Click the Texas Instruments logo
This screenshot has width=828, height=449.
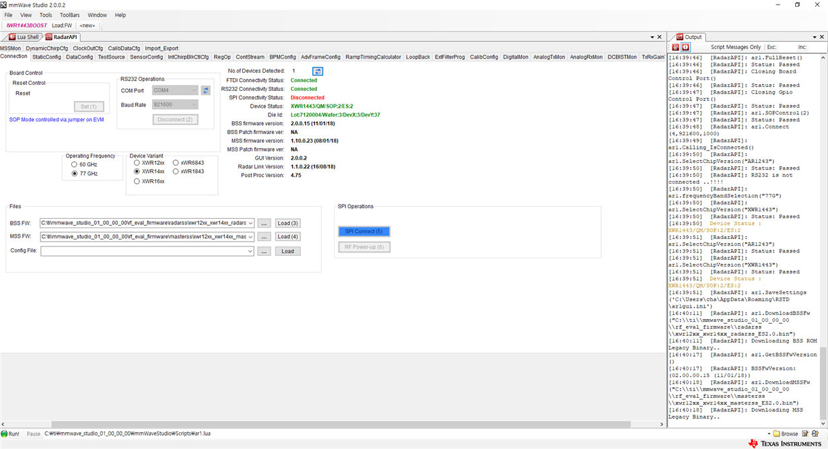click(x=785, y=443)
